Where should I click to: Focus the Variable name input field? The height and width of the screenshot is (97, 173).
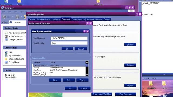(x=69, y=38)
